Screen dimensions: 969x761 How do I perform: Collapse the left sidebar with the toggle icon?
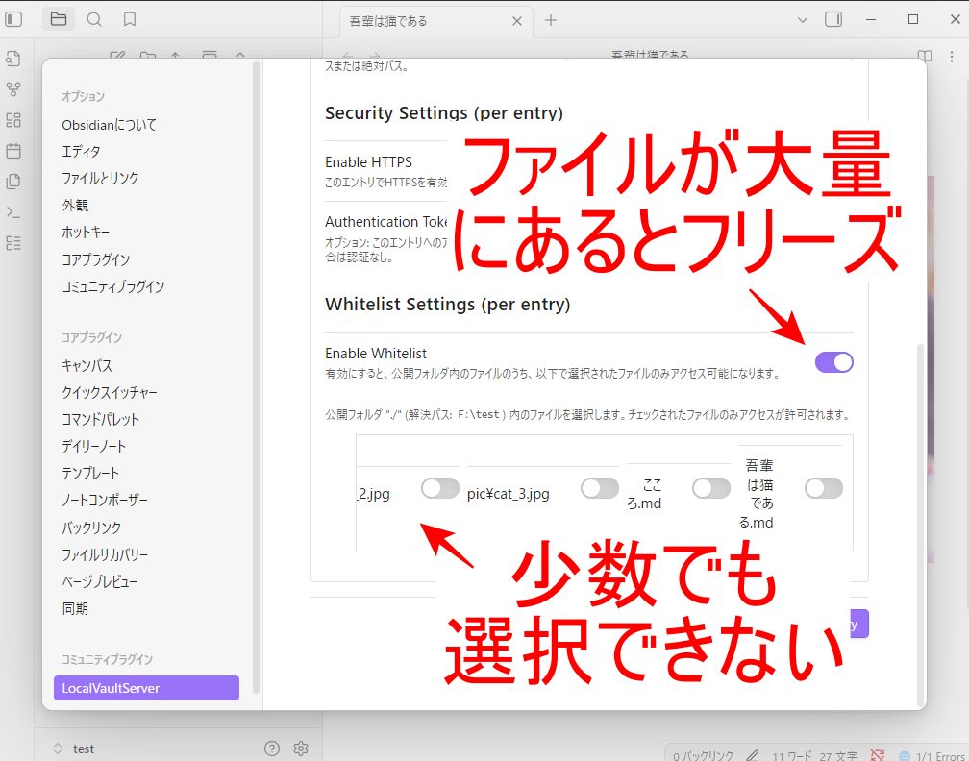click(13, 20)
